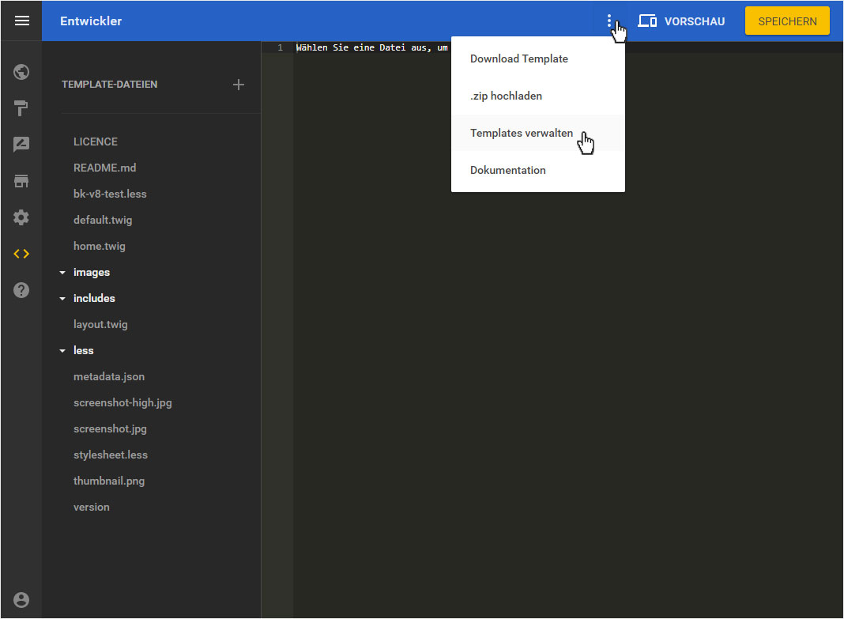This screenshot has width=844, height=619.
Task: Open the help question mark icon
Action: tap(21, 290)
